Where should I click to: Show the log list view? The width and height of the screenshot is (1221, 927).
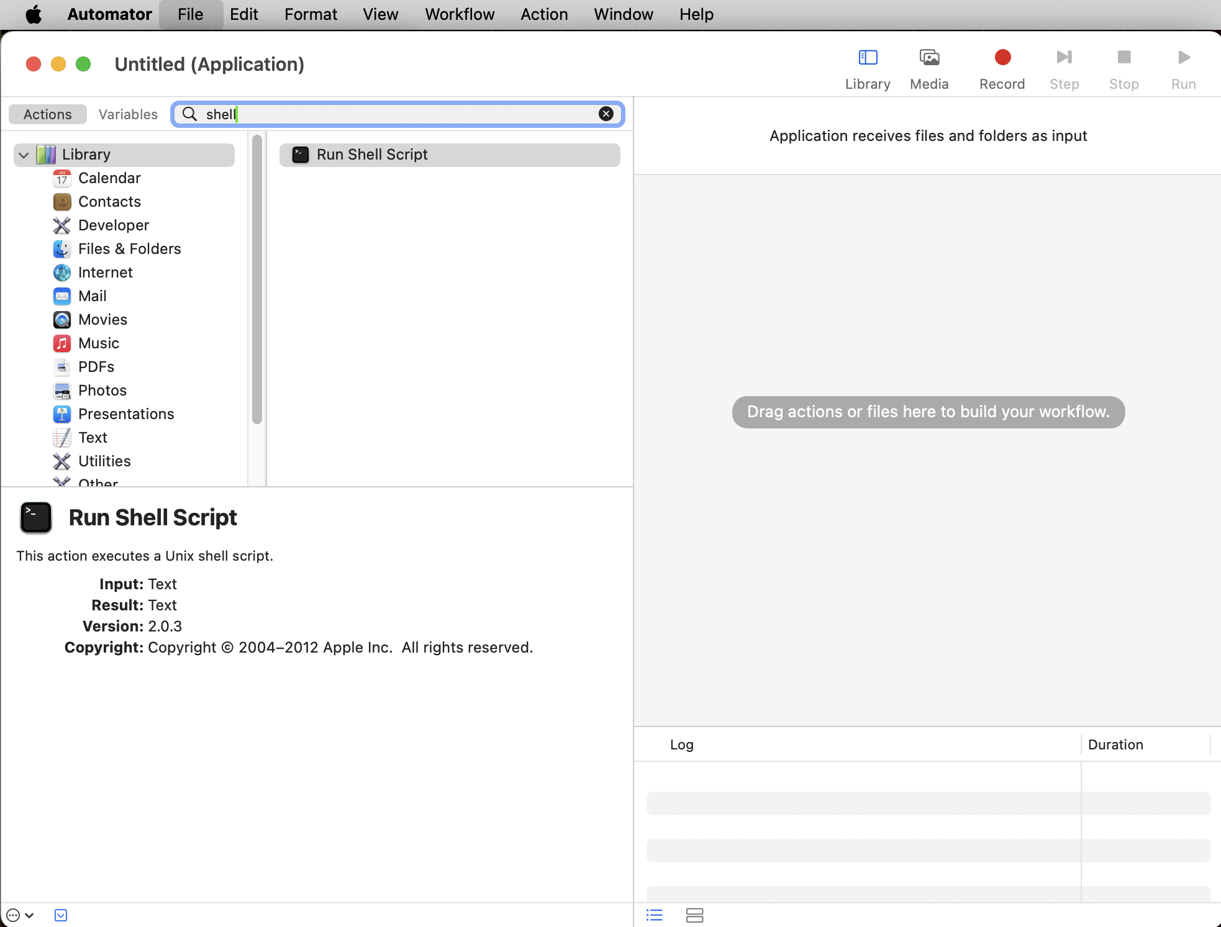pyautogui.click(x=655, y=915)
